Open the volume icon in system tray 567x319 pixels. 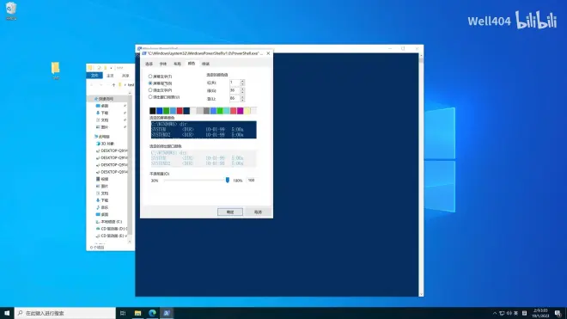point(509,313)
